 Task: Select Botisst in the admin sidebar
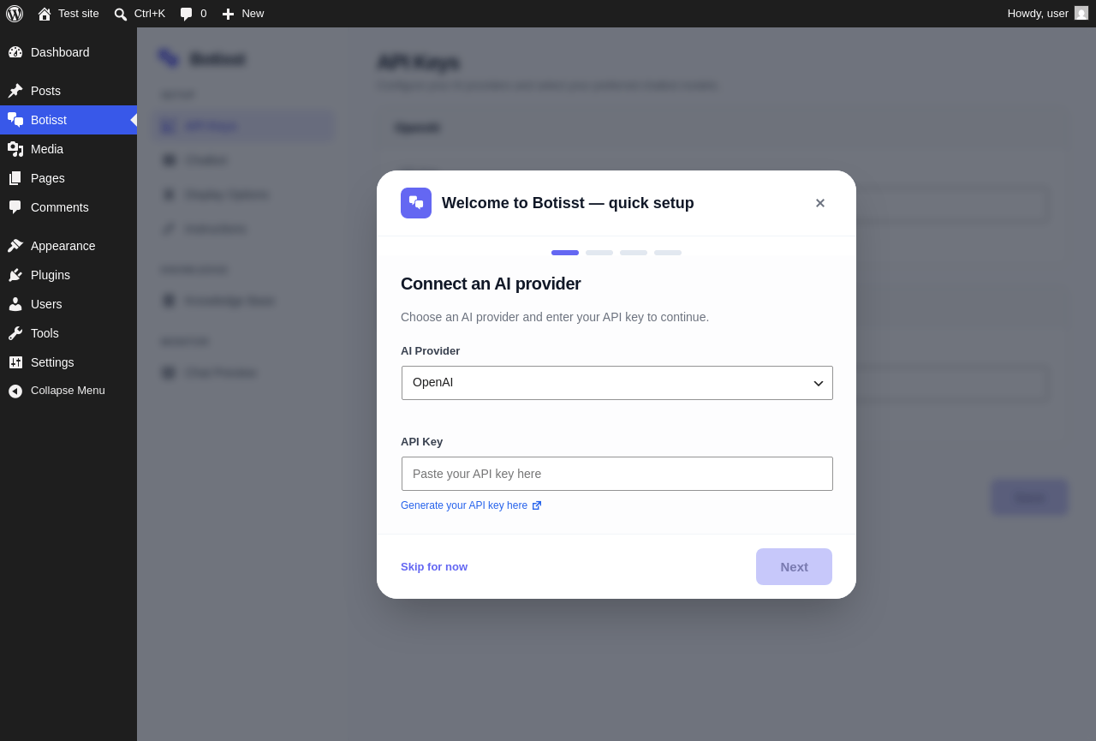click(x=68, y=120)
